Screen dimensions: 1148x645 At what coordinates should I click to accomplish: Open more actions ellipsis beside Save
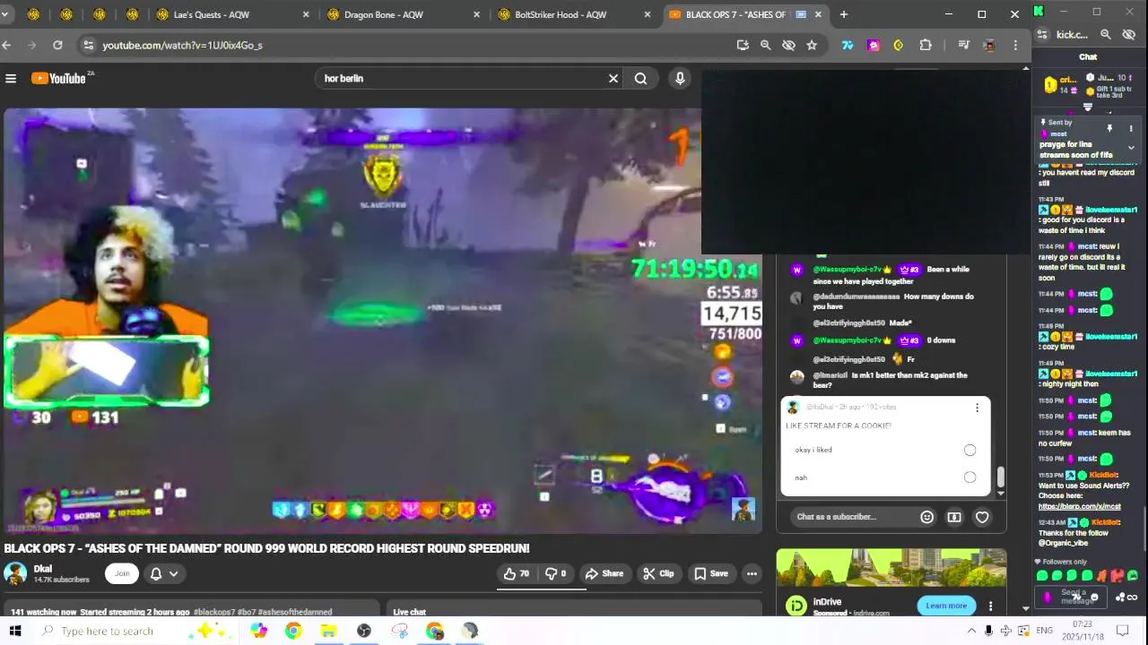tap(752, 573)
